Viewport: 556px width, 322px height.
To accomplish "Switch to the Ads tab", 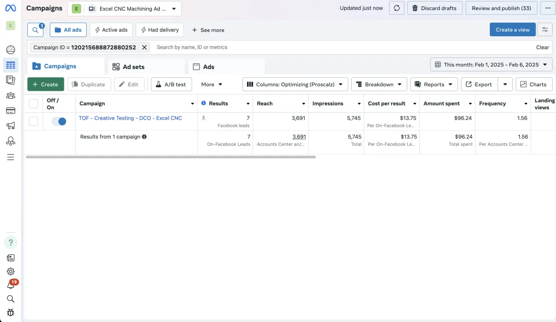I will click(x=226, y=67).
